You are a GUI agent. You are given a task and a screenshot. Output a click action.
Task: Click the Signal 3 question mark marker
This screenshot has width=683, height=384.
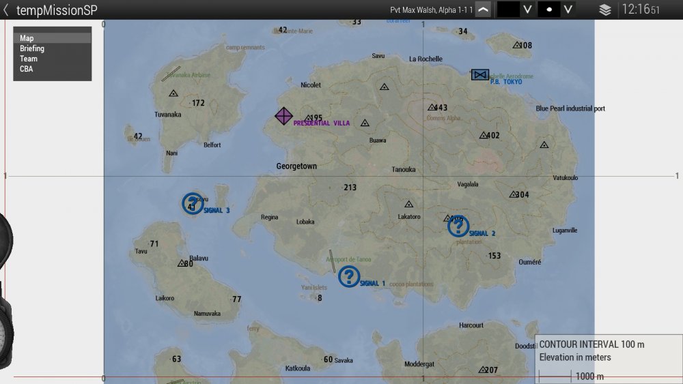point(193,203)
